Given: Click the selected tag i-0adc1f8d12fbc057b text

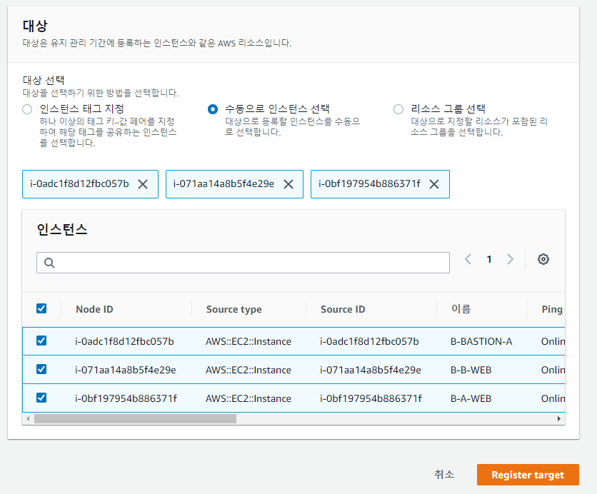Looking at the screenshot, I should tap(79, 184).
